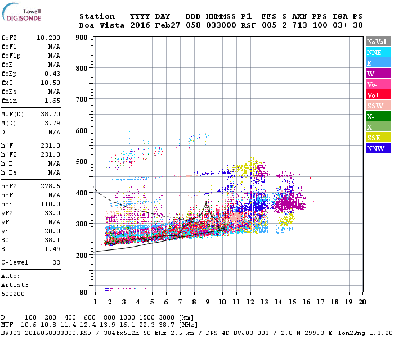The height and width of the screenshot is (337, 394).
Task: Click the 500200 code under Artist5
Action: click(x=13, y=294)
